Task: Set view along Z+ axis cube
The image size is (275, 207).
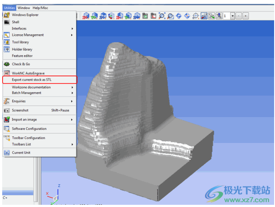Action: coord(103,16)
